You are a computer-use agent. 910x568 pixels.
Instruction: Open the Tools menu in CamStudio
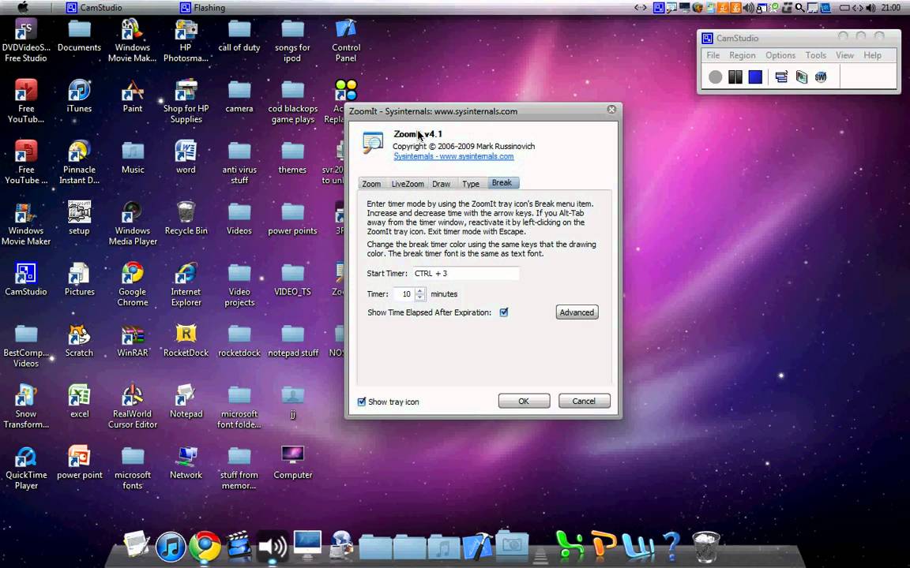click(815, 55)
